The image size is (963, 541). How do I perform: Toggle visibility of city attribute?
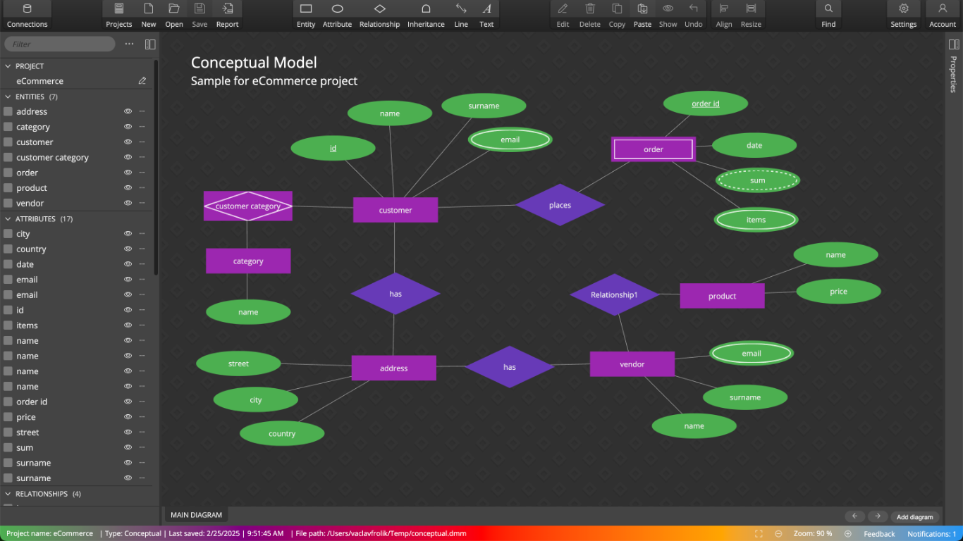128,234
